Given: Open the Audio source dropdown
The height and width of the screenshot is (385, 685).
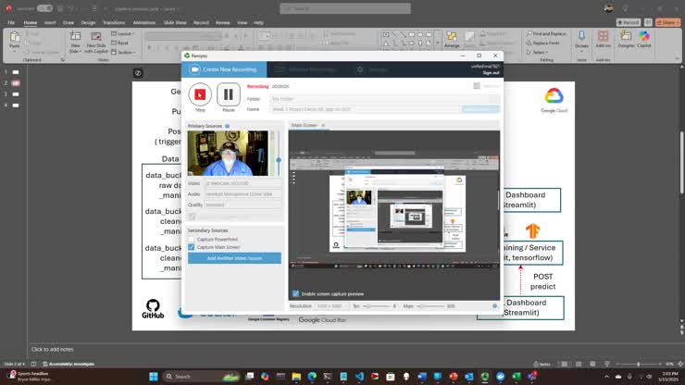Looking at the screenshot, I should point(243,194).
